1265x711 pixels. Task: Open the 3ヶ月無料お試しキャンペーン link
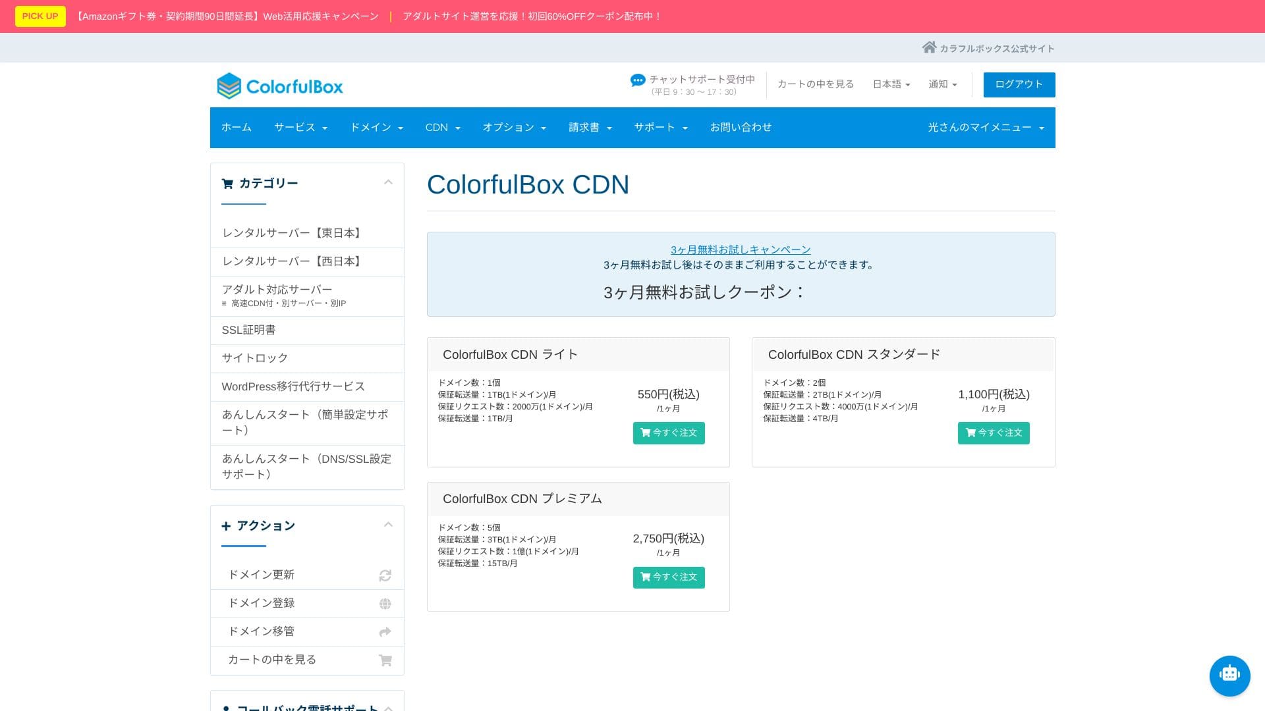pos(740,250)
